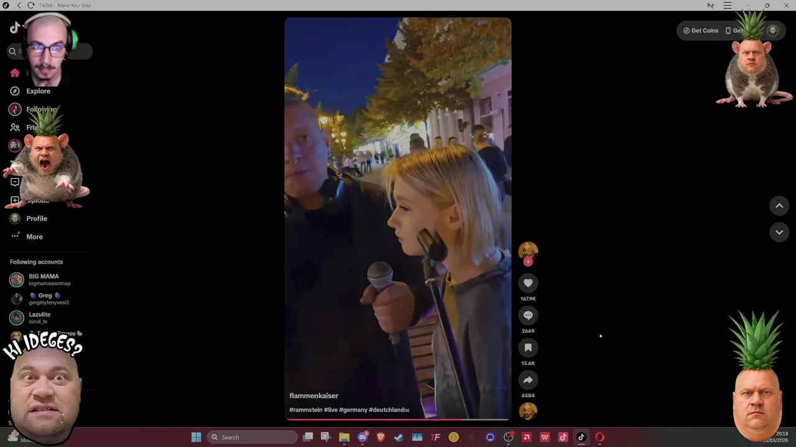Seek using the video progress bar
The image size is (796, 447).
click(x=398, y=419)
